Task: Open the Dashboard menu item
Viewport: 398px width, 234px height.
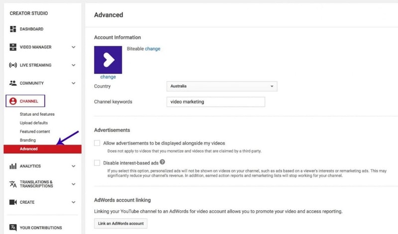Action: coord(31,29)
